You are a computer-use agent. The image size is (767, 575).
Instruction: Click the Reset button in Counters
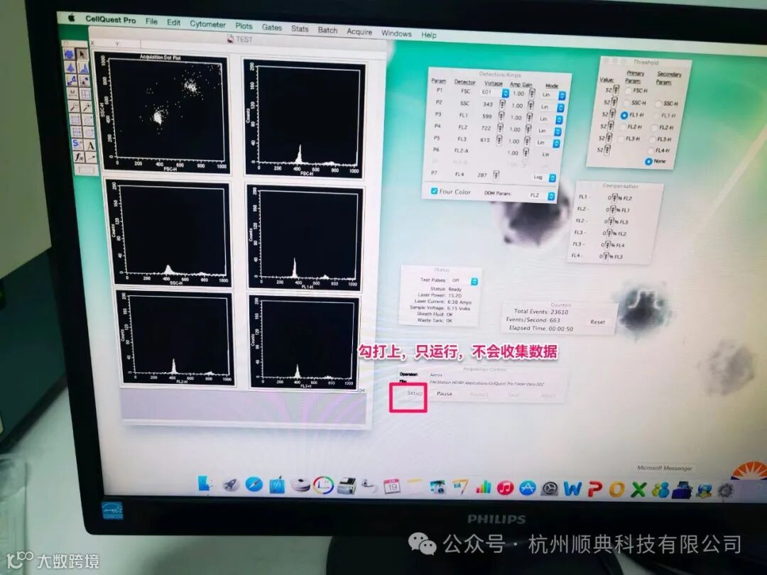(598, 322)
